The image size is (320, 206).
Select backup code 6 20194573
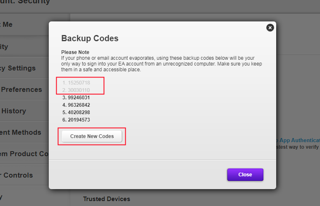click(x=76, y=120)
